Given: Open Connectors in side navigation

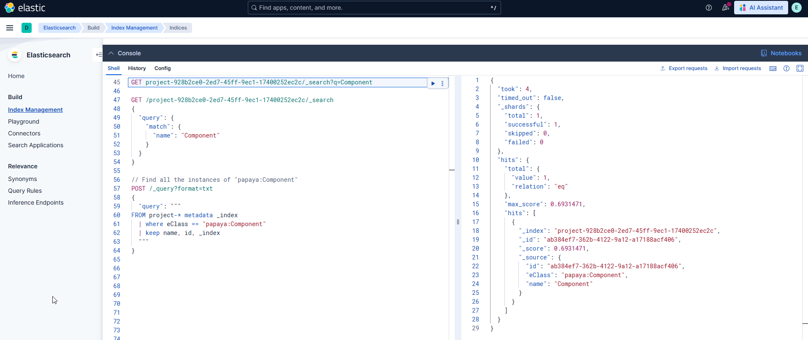Looking at the screenshot, I should click(24, 133).
